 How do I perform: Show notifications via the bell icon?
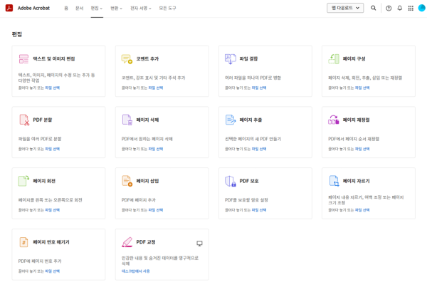click(x=399, y=8)
